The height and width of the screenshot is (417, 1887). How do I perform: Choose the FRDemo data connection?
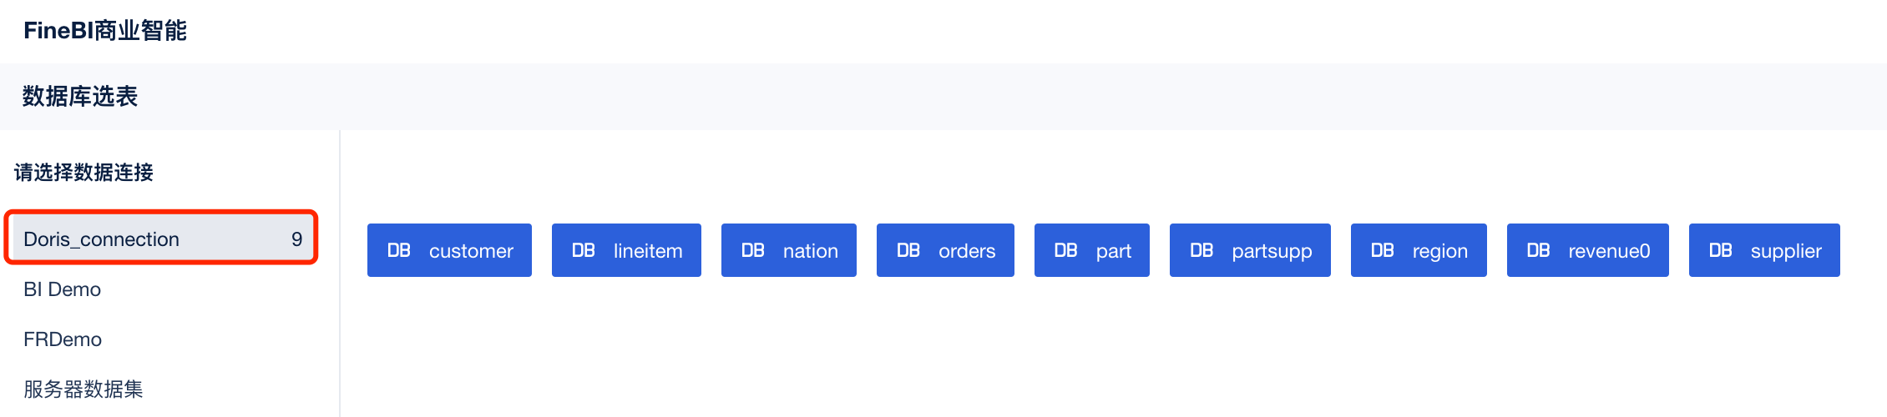(x=63, y=339)
